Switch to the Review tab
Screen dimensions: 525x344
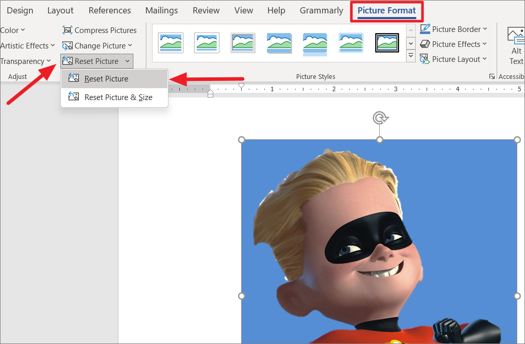point(206,11)
